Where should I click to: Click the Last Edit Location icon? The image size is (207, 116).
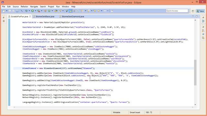[x=95, y=11]
